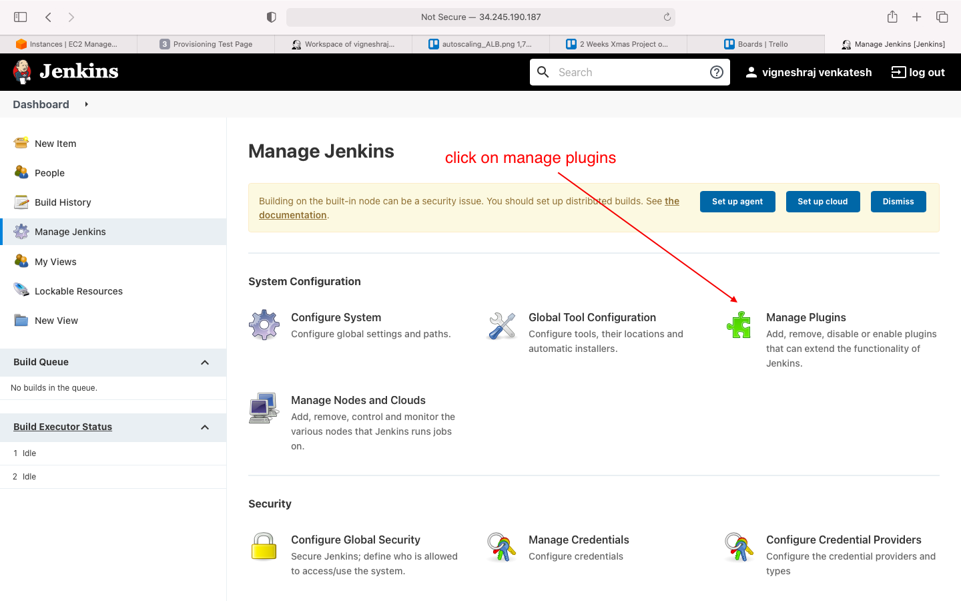Switch to autoscaling_ALB.png tab
This screenshot has height=601, width=961.
pyautogui.click(x=481, y=44)
